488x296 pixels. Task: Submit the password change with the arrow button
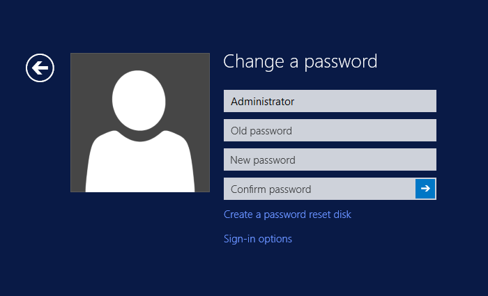(x=425, y=189)
